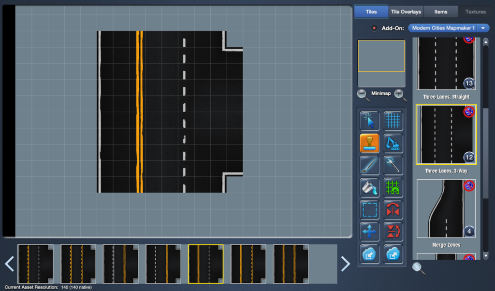The image size is (495, 291).
Task: Open the Modern Cities Mapmaker add-on dropdown
Action: (x=449, y=28)
